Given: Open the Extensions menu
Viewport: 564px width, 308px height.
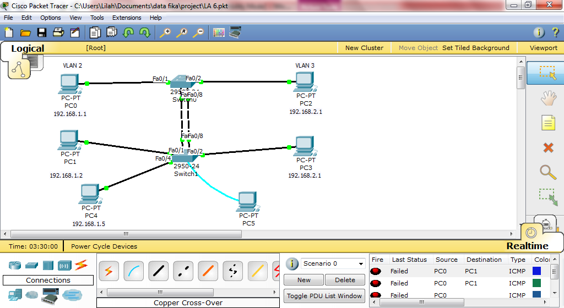Looking at the screenshot, I should click(127, 18).
